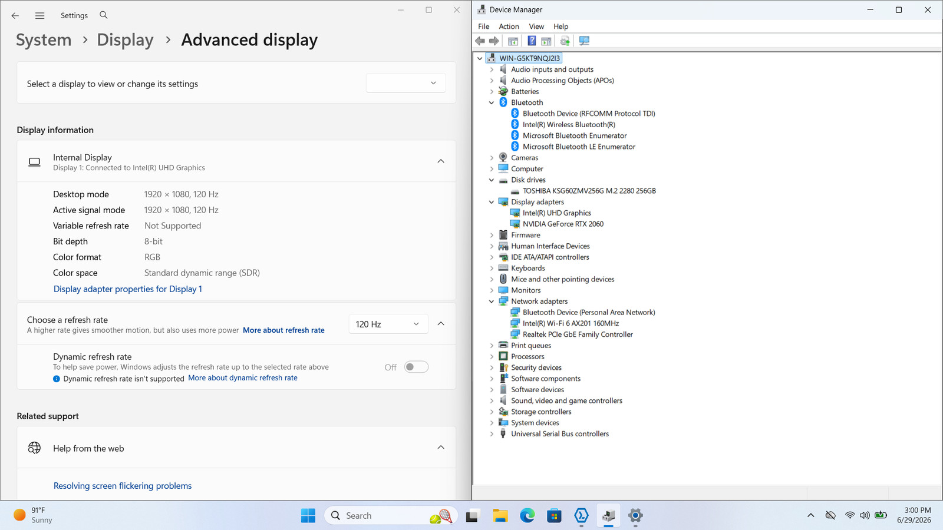The height and width of the screenshot is (530, 943).
Task: Select Microsoft Bluetooth LE Enumerator
Action: (579, 147)
